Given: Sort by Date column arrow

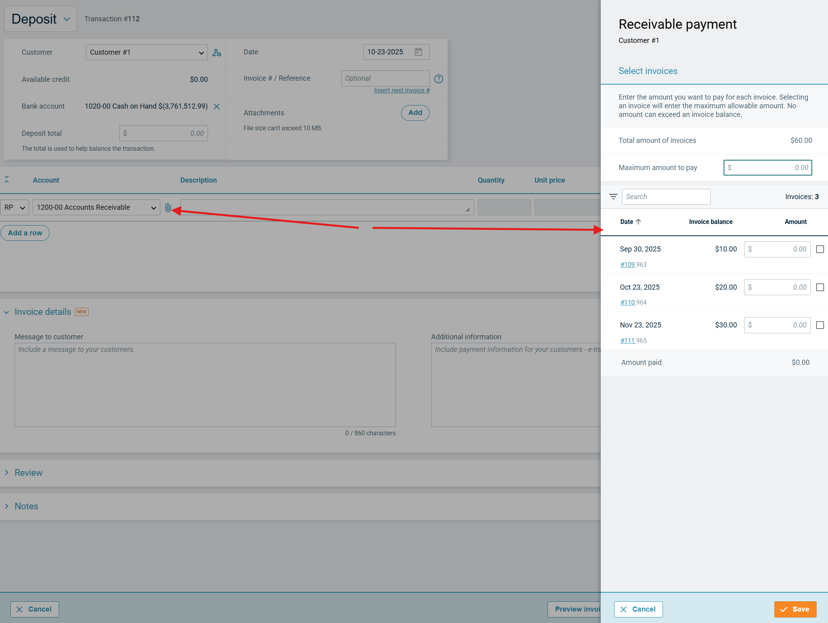Looking at the screenshot, I should [x=639, y=222].
